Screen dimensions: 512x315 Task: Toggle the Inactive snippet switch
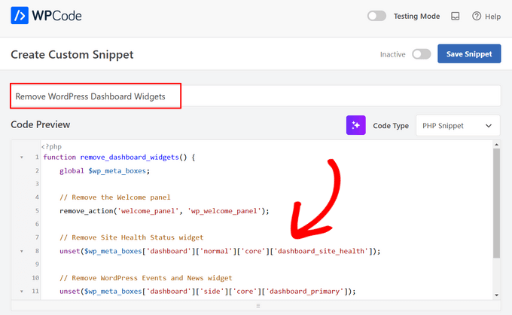[421, 54]
